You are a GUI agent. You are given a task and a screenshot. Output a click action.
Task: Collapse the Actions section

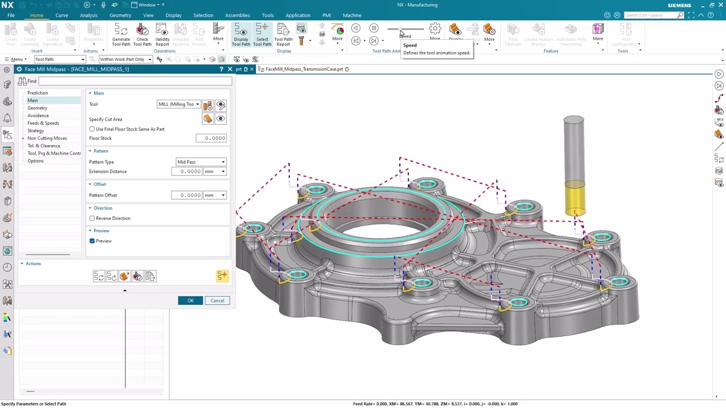pyautogui.click(x=22, y=263)
